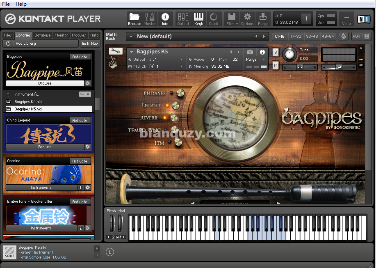376x268 pixels.
Task: Click the Quick-load icon
Action: coord(213,19)
